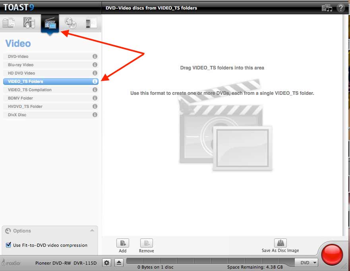Select DVD-Video format

[51, 56]
